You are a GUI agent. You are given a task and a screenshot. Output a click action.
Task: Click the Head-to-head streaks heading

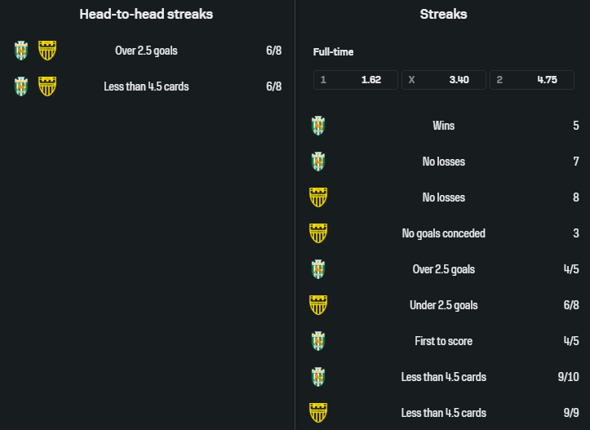(x=146, y=15)
